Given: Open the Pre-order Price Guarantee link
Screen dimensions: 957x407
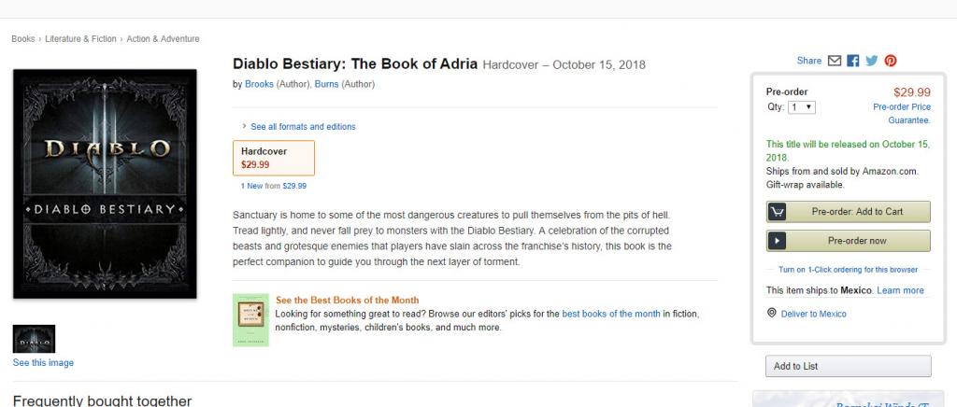Looking at the screenshot, I should (901, 113).
